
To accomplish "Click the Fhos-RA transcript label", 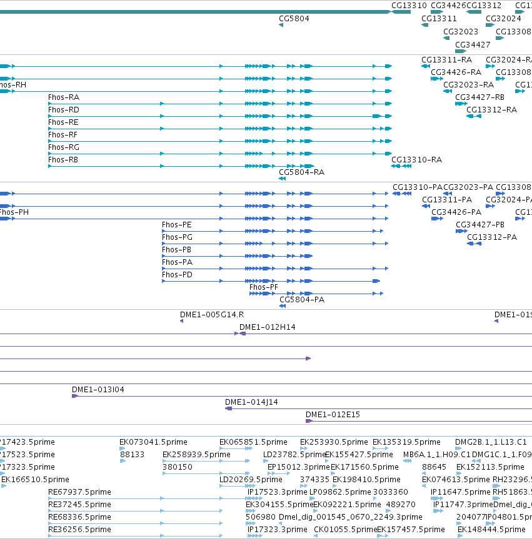I will (x=64, y=97).
